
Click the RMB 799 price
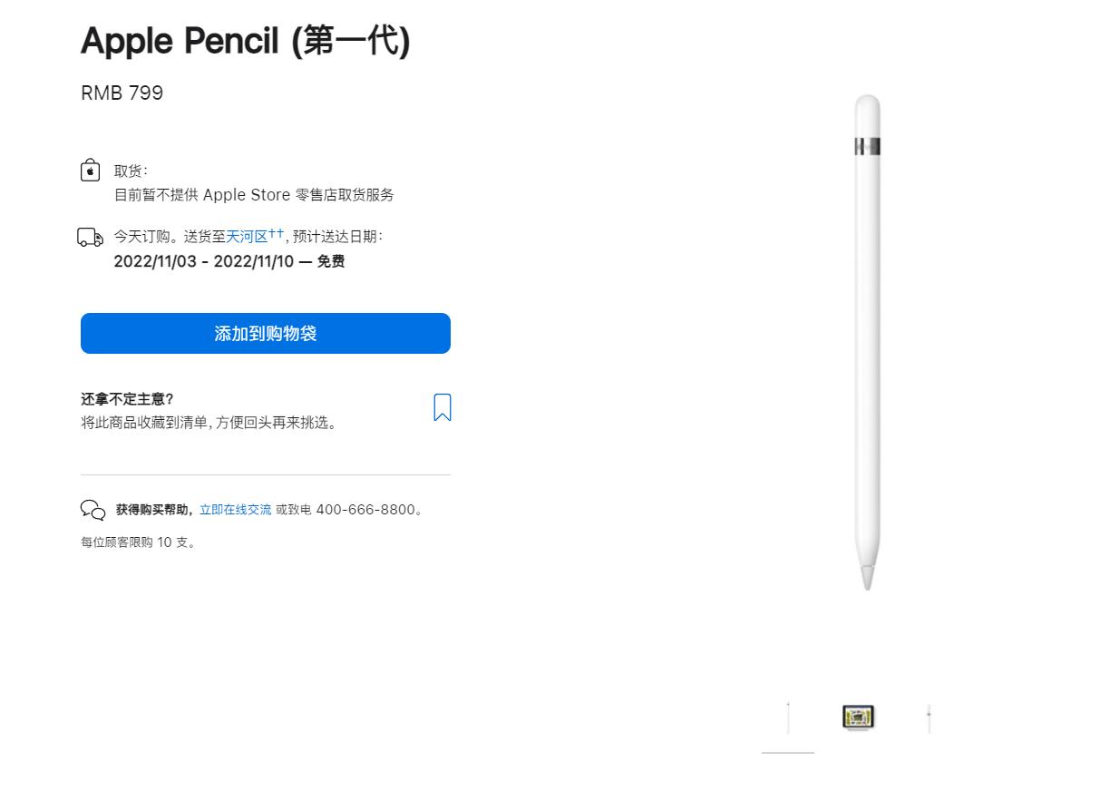122,93
